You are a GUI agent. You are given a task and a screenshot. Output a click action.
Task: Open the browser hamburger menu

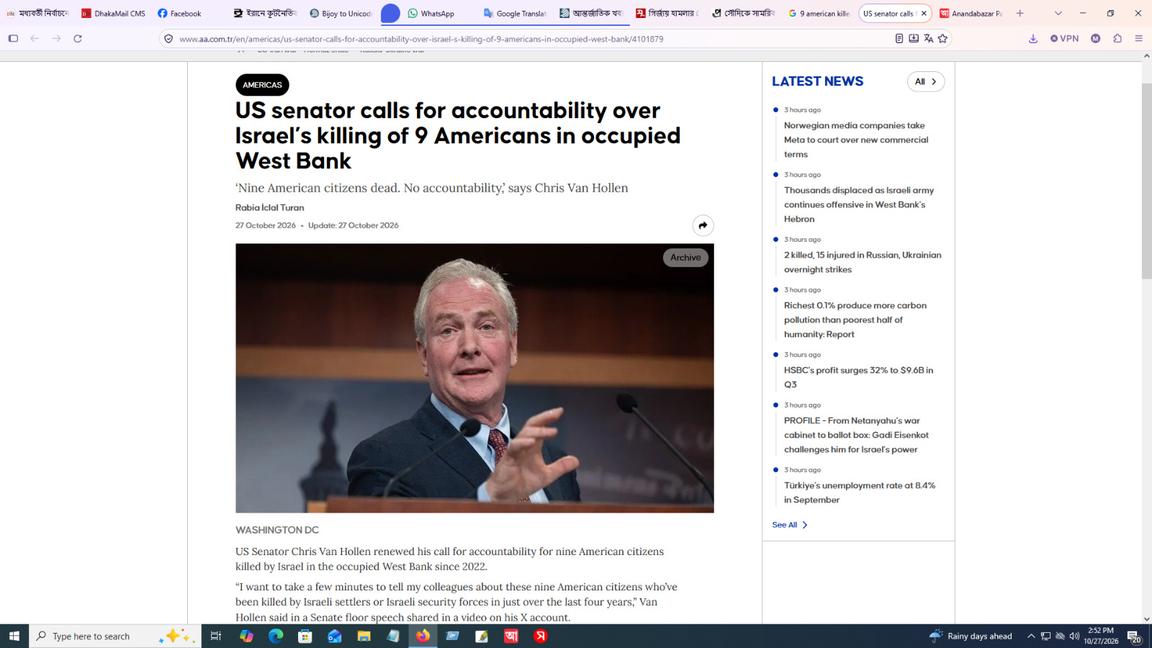pos(1138,39)
